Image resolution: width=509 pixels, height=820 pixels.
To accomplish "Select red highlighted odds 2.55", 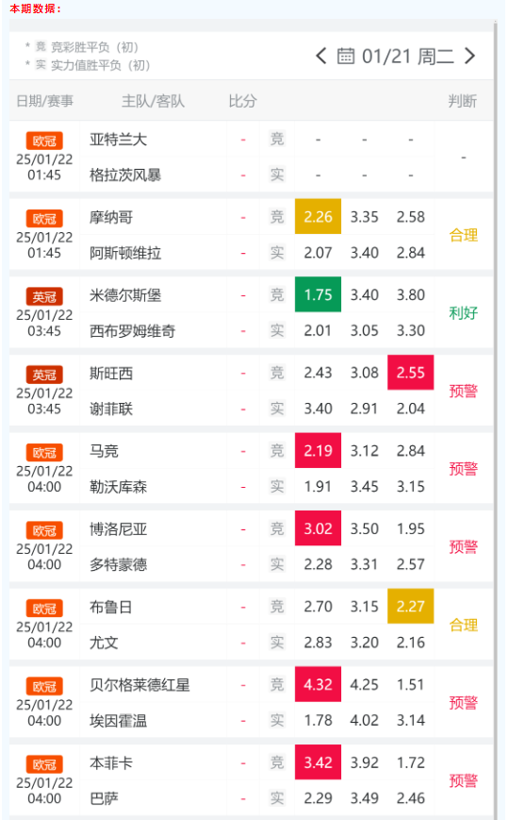I will 411,373.
